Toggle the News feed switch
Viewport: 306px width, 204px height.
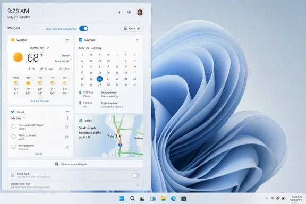point(136,175)
